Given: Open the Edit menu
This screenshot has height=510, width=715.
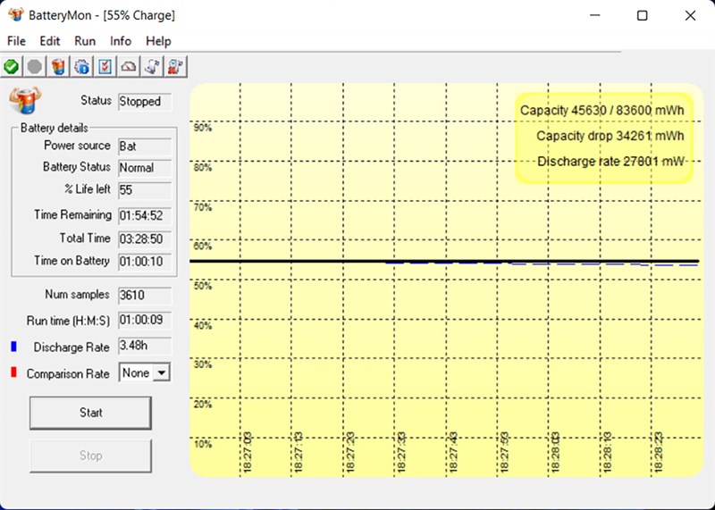Looking at the screenshot, I should (x=50, y=41).
